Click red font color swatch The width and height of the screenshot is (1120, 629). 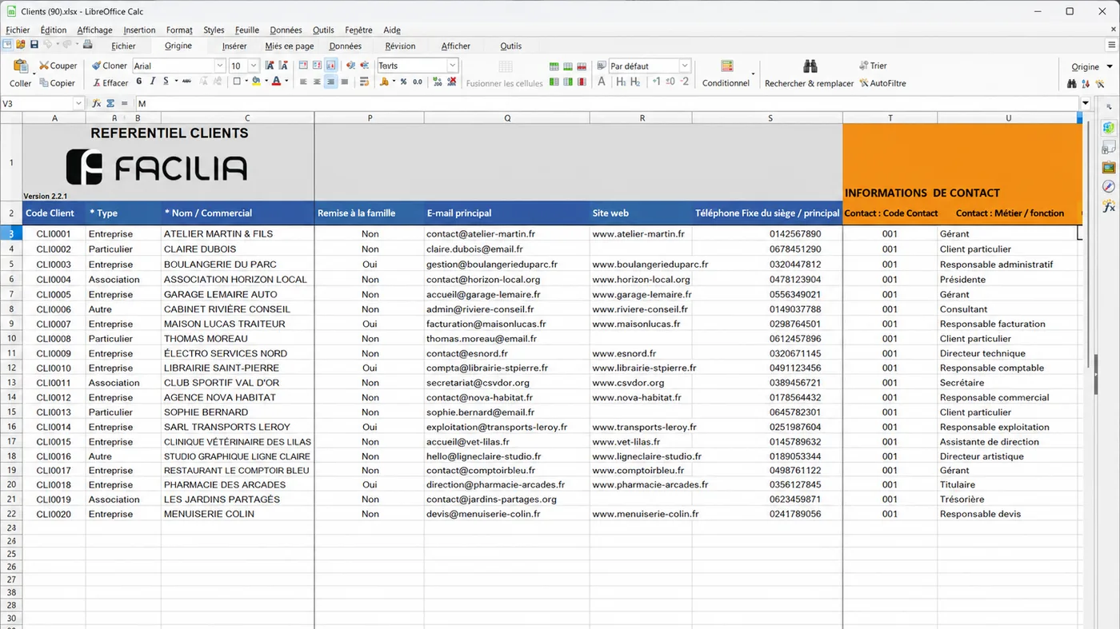click(276, 82)
